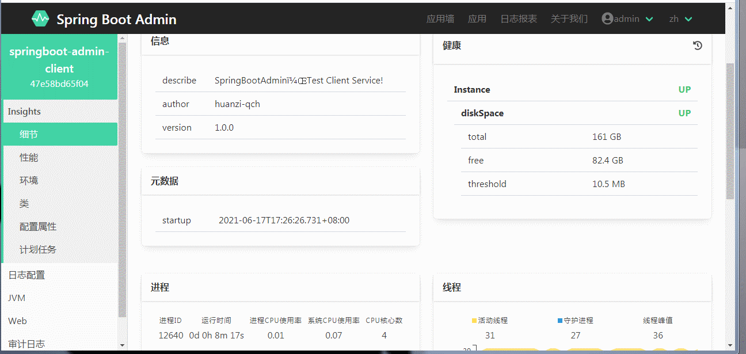Expand the admin account dropdown arrow
This screenshot has width=746, height=354.
pos(649,19)
